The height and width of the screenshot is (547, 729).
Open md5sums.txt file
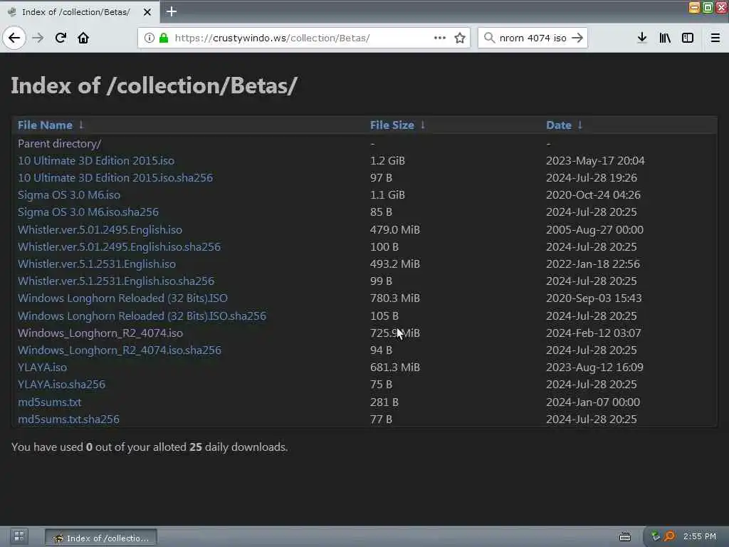pyautogui.click(x=49, y=402)
